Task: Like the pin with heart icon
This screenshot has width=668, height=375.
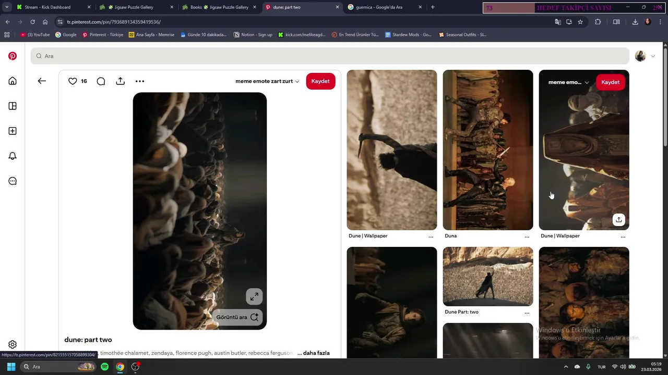Action: (x=73, y=81)
